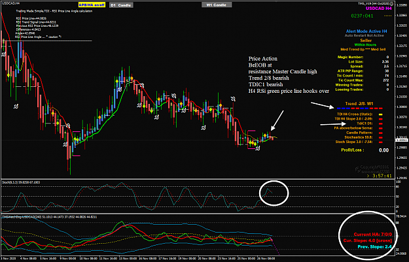409x262 pixels.
Task: Click the Current HA: 7/0/0 text
Action: coord(373,235)
